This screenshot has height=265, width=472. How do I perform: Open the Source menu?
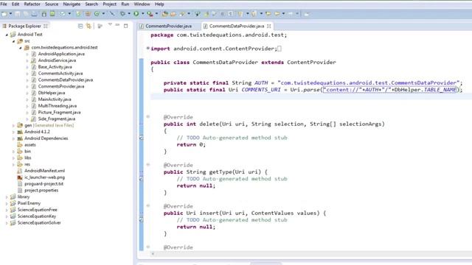pyautogui.click(x=52, y=4)
